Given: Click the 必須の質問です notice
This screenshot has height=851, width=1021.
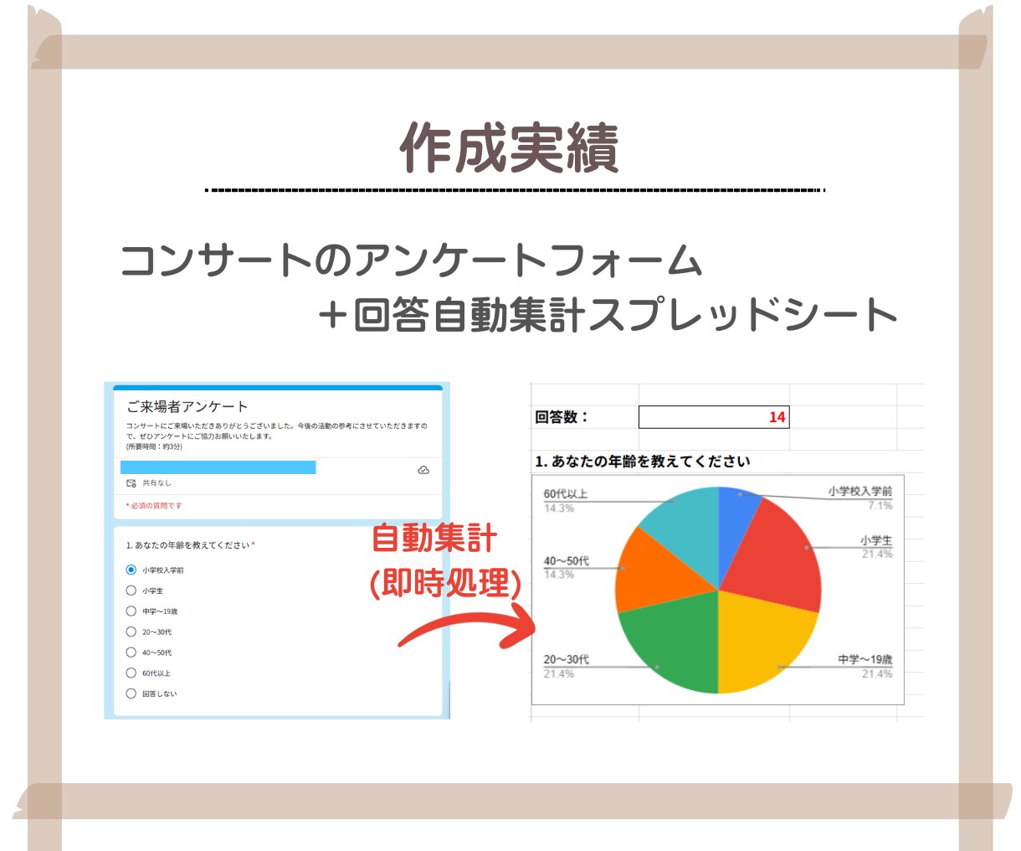Looking at the screenshot, I should click(154, 506).
